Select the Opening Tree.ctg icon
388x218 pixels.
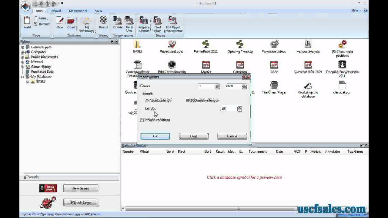240,44
